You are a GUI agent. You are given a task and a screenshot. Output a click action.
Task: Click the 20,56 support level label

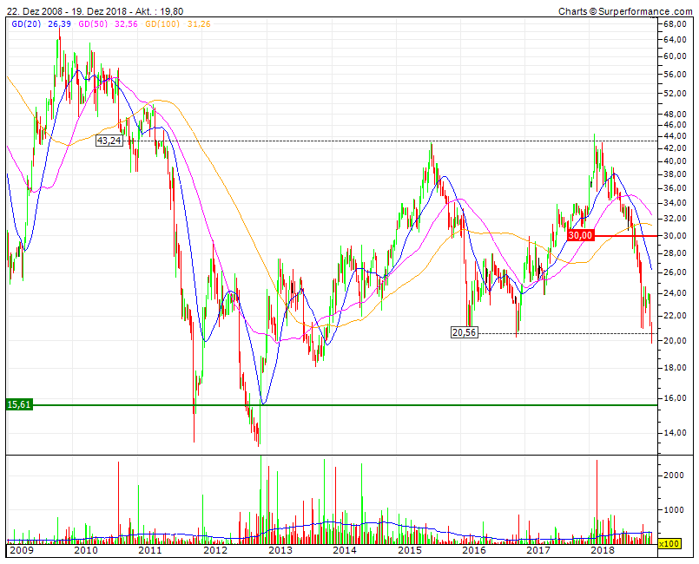[464, 332]
